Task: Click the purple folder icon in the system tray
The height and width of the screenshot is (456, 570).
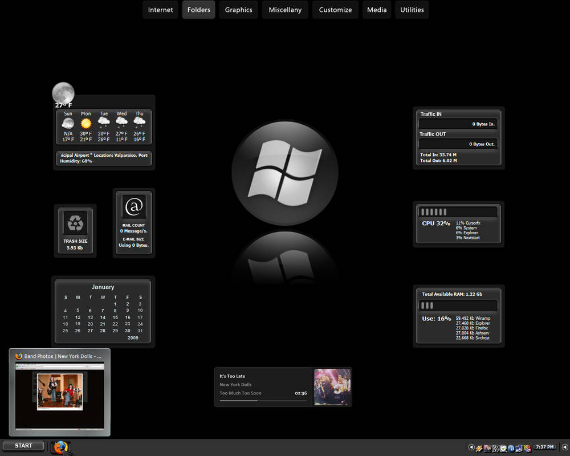Action: 519,447
